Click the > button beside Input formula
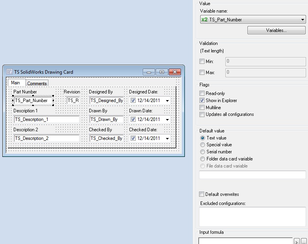Screen dimensions: 308x244 (297, 241)
